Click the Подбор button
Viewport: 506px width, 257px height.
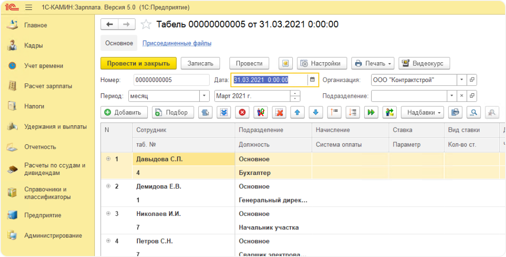coord(173,112)
